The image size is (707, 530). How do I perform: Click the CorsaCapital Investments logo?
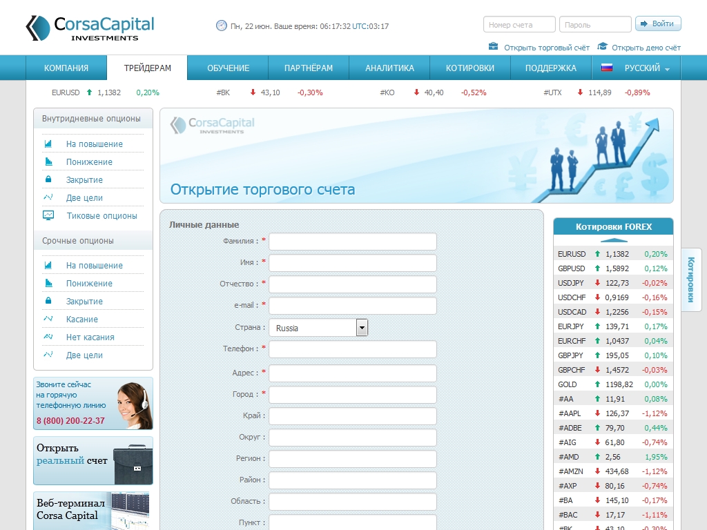[90, 28]
